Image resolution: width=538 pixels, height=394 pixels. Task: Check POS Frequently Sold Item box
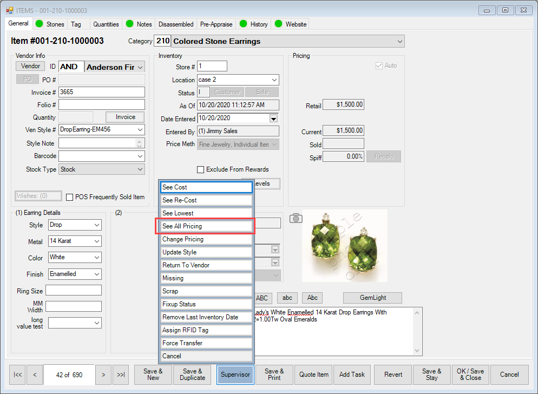coord(69,197)
